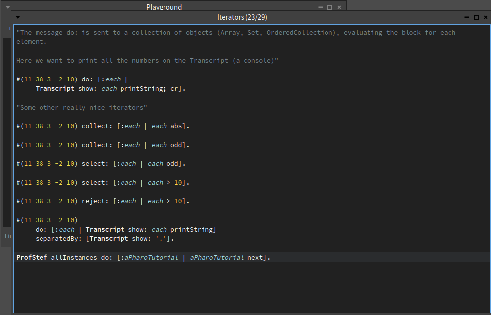Minimize the Playground window
Viewport: 491px width, 315px height.
coord(321,7)
